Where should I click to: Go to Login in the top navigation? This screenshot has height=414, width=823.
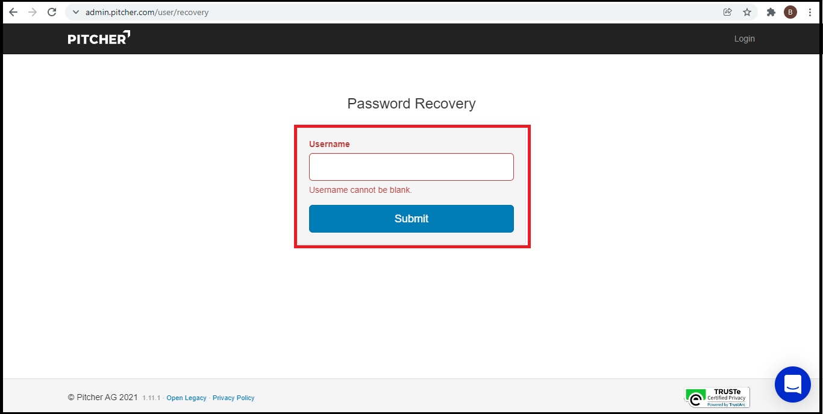click(x=744, y=39)
